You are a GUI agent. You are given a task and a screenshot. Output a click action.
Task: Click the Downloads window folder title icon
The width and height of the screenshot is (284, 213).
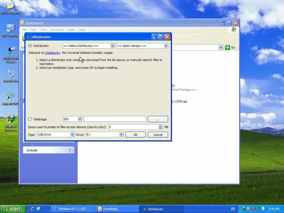(x=22, y=23)
